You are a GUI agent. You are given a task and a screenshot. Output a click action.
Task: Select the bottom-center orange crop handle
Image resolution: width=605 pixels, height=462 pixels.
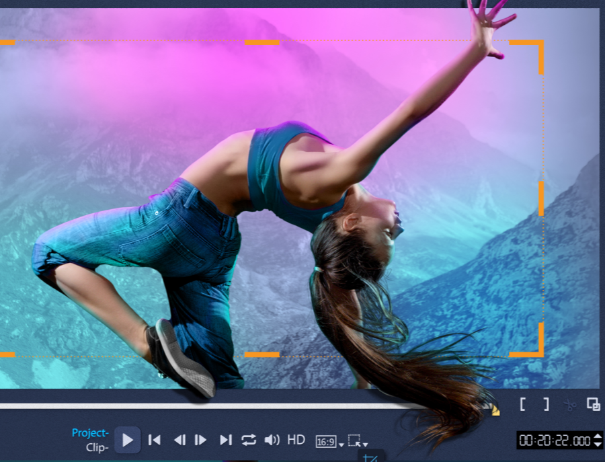(x=262, y=354)
